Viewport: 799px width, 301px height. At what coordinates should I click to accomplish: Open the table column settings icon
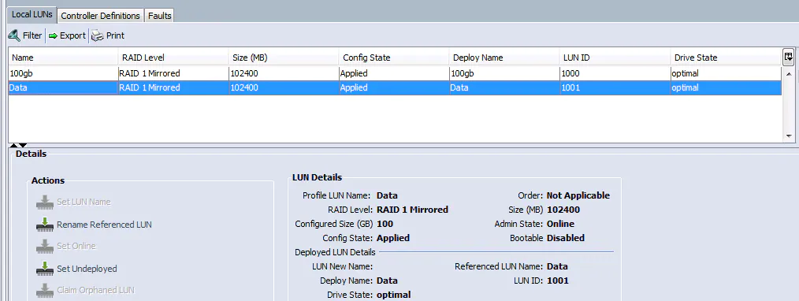[x=788, y=57]
